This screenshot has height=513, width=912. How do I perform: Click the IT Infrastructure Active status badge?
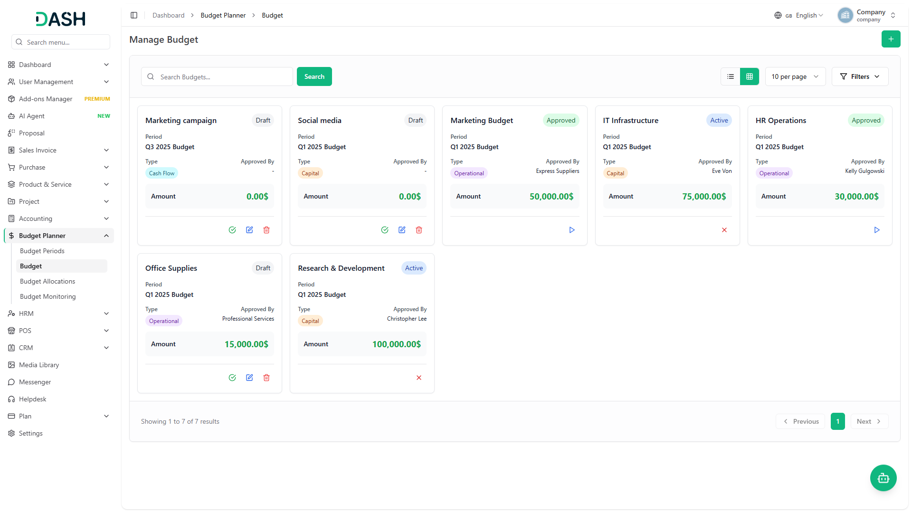pos(719,120)
